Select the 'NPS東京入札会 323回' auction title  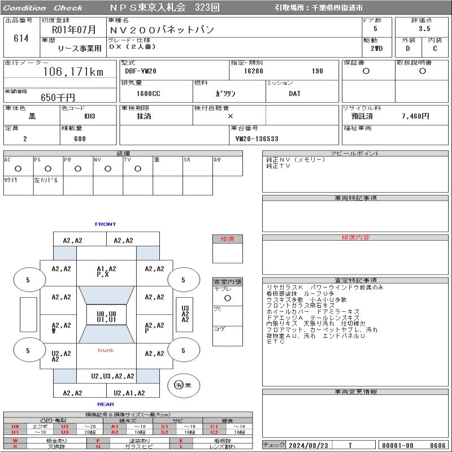point(164,7)
